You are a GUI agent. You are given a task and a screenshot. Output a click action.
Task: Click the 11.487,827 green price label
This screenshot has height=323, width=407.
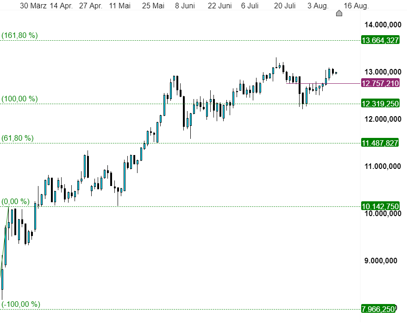(x=380, y=143)
